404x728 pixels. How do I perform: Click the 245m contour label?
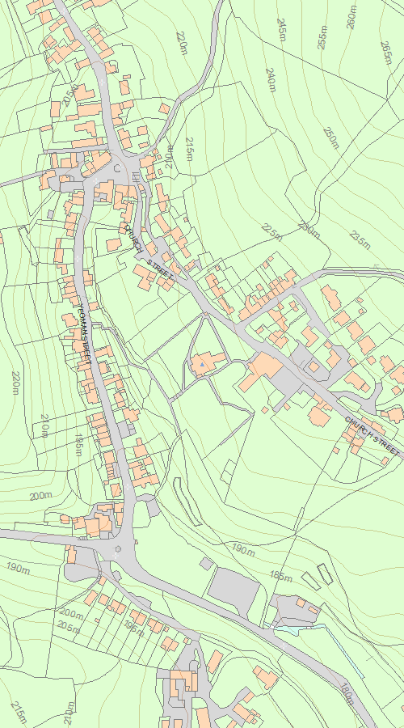point(281,30)
